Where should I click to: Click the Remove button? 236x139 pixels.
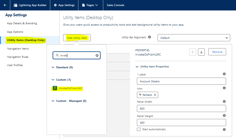pos(217,52)
